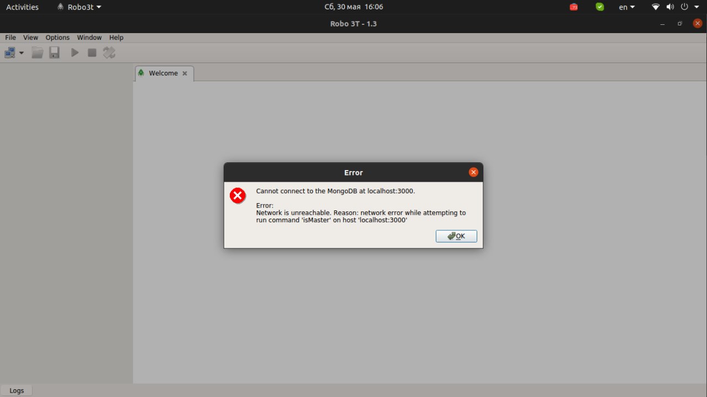Click the Execute play toolbar icon

(75, 53)
